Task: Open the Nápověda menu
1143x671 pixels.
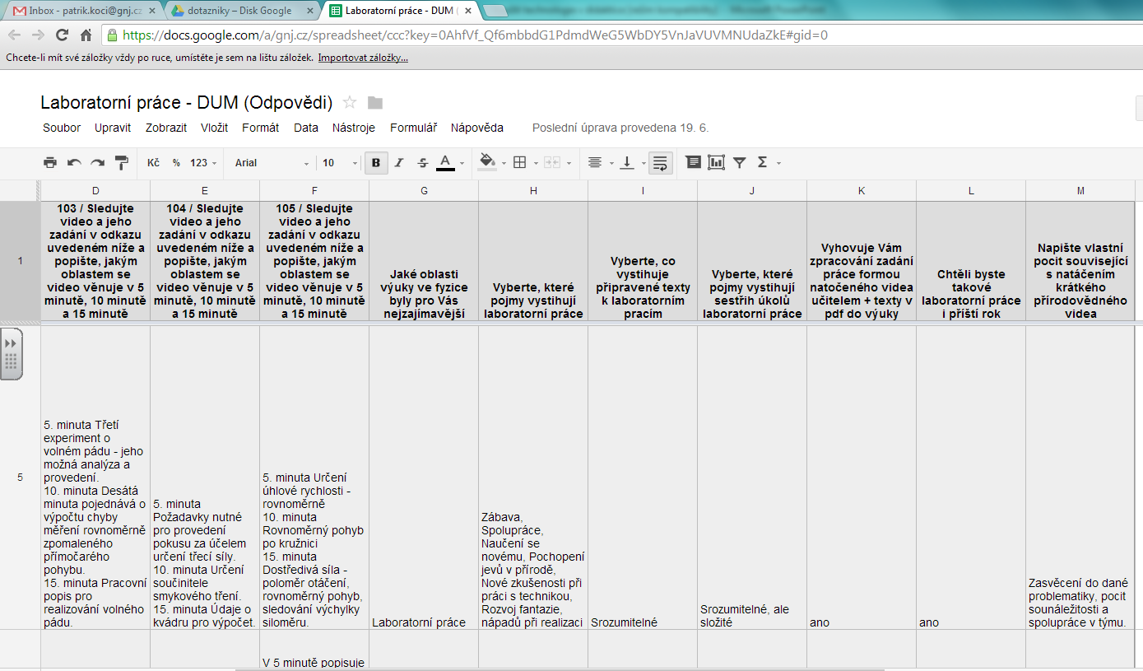Action: [477, 128]
